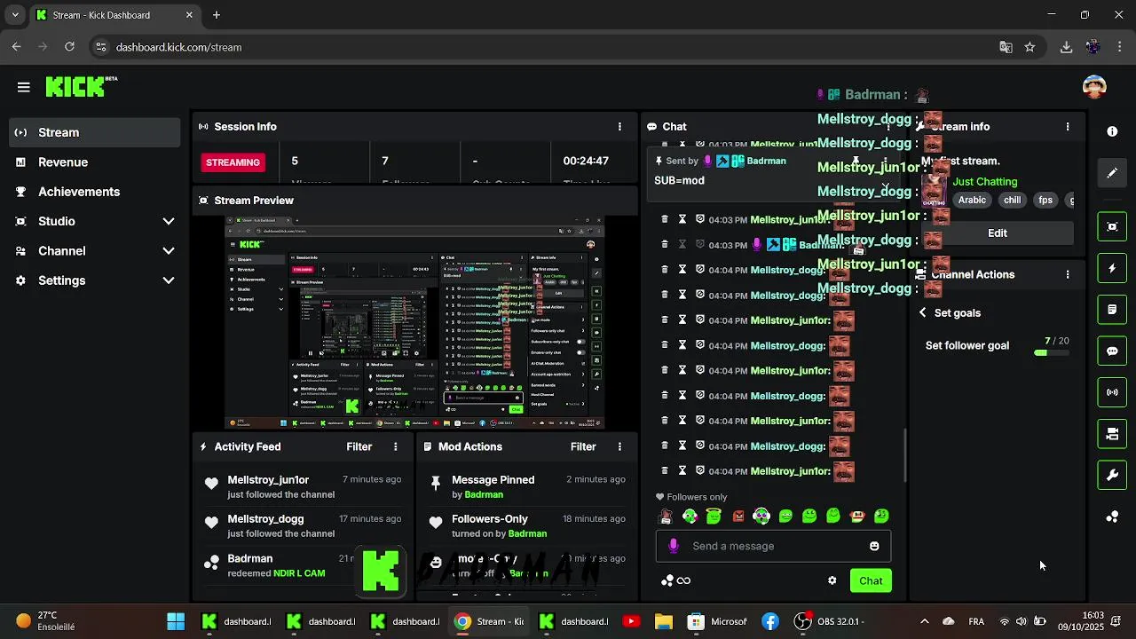
Task: Reload the dashboard page
Action: 69,47
